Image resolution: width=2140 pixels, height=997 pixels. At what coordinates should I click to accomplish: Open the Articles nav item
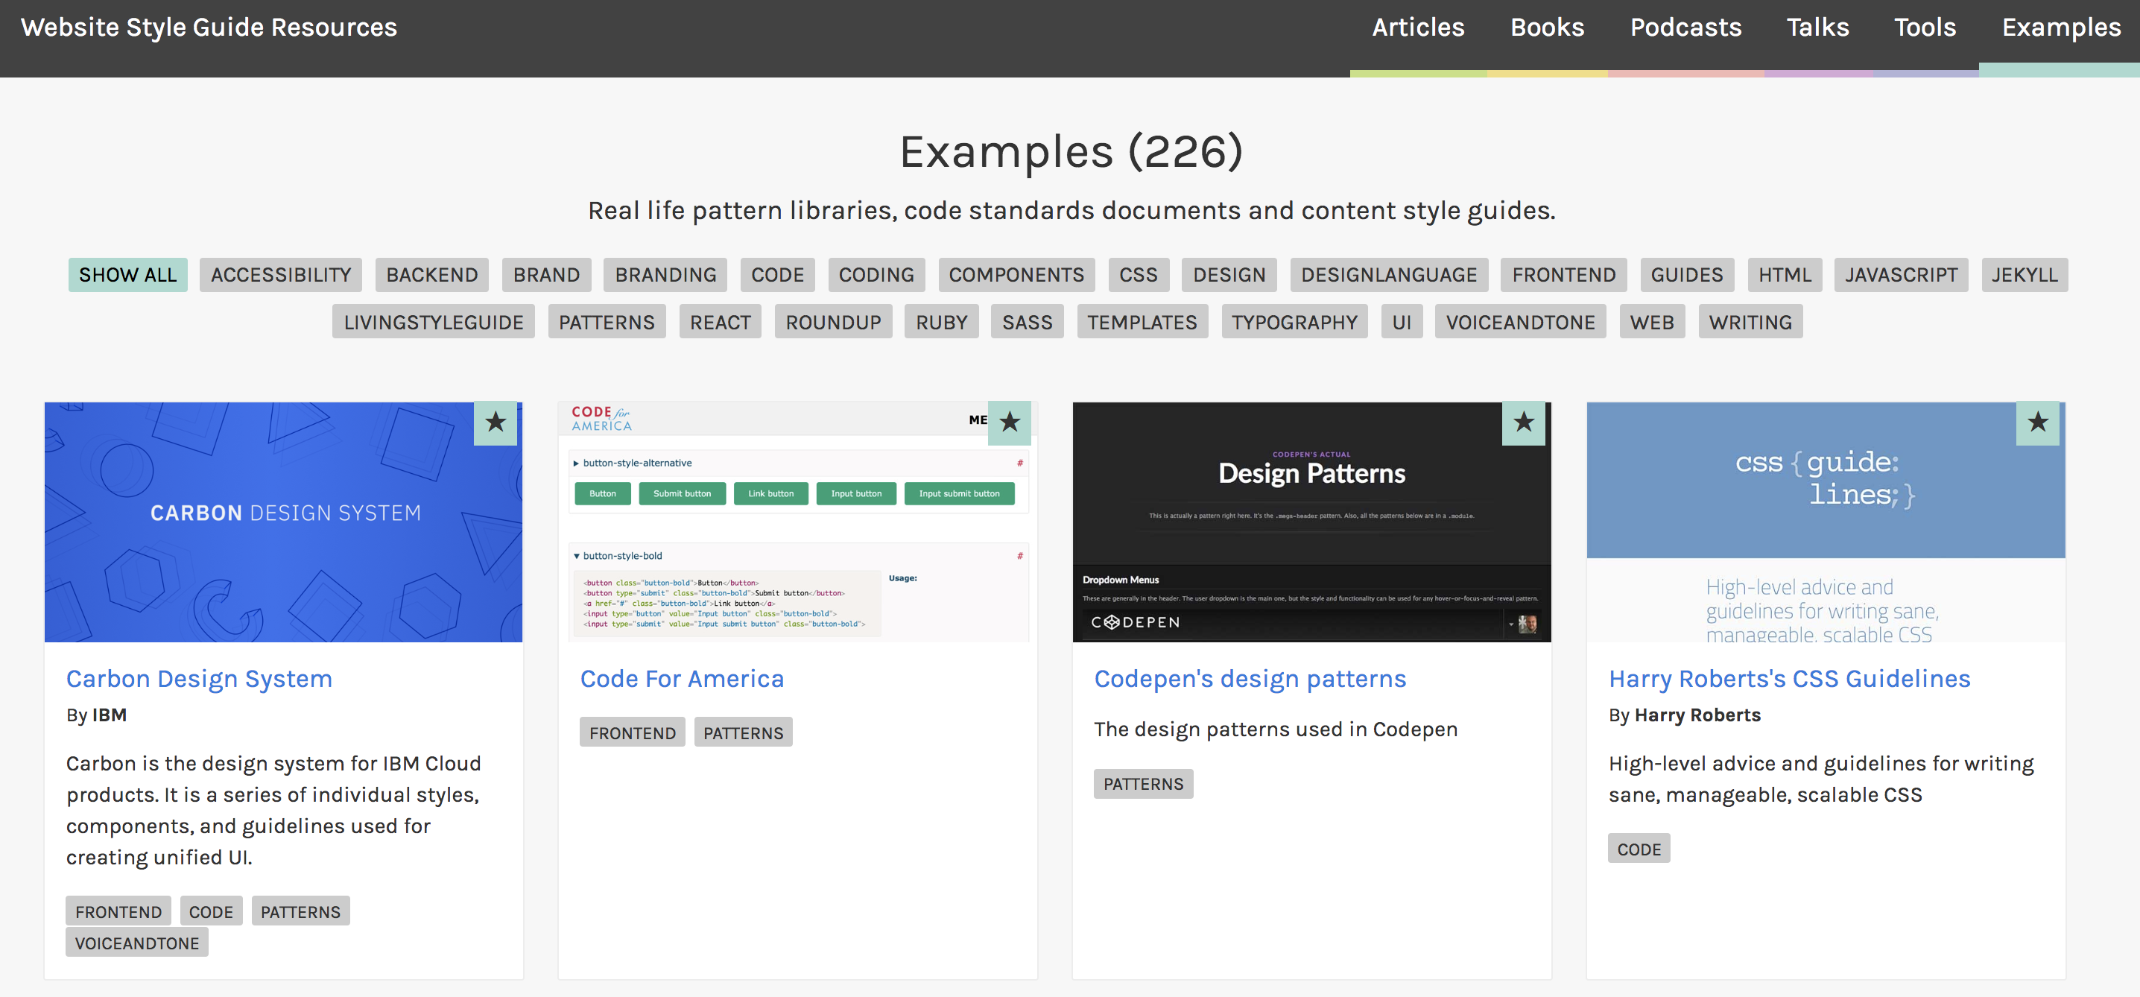[x=1418, y=28]
